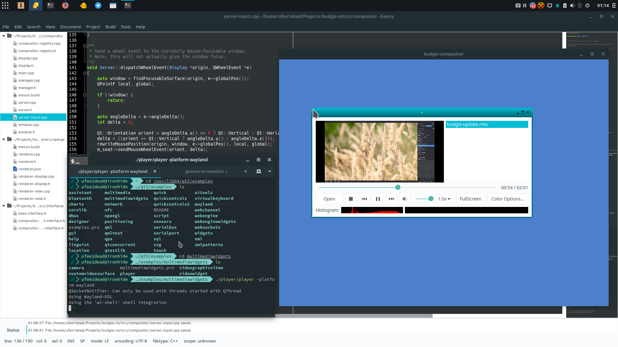Viewport: 618px width, 347px height.
Task: Toggle fold marker at line 137
Action: [x=85, y=46]
